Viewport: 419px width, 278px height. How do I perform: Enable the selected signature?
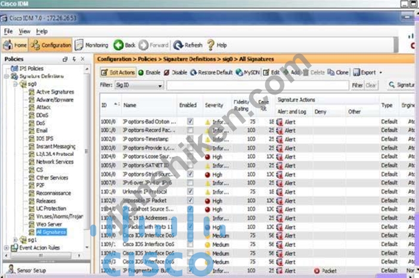(x=149, y=72)
